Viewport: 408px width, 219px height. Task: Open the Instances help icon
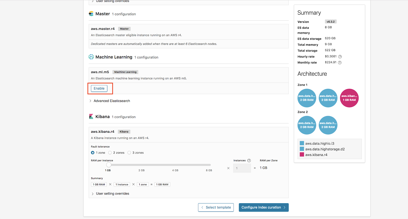point(249,160)
